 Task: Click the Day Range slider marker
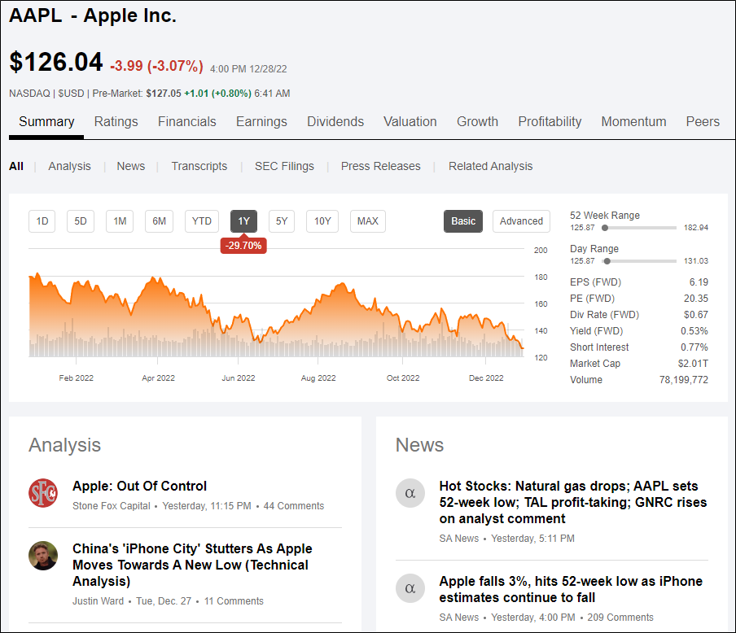point(607,261)
